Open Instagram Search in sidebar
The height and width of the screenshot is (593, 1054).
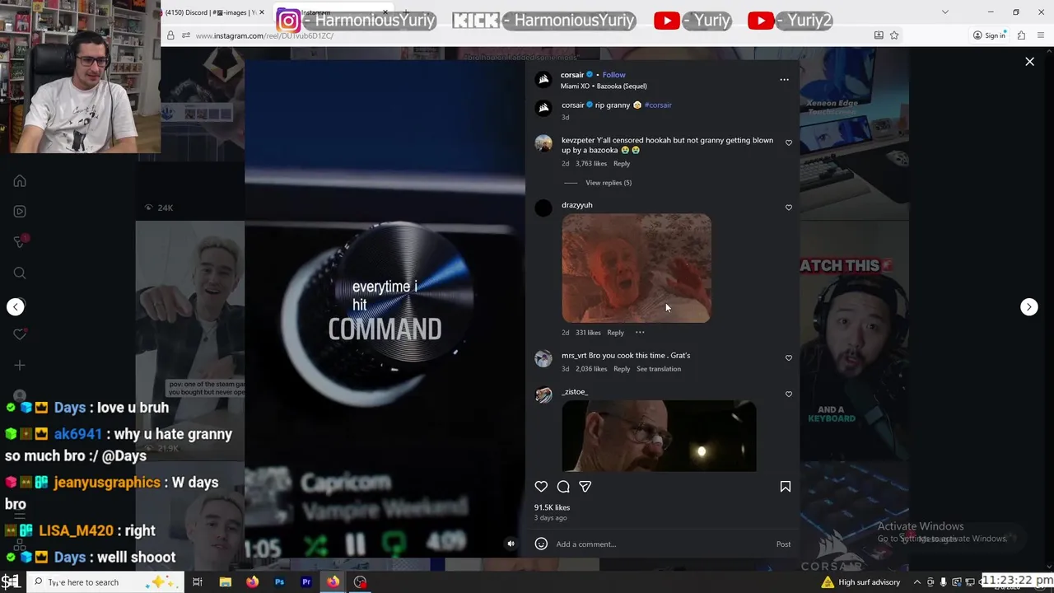tap(20, 273)
